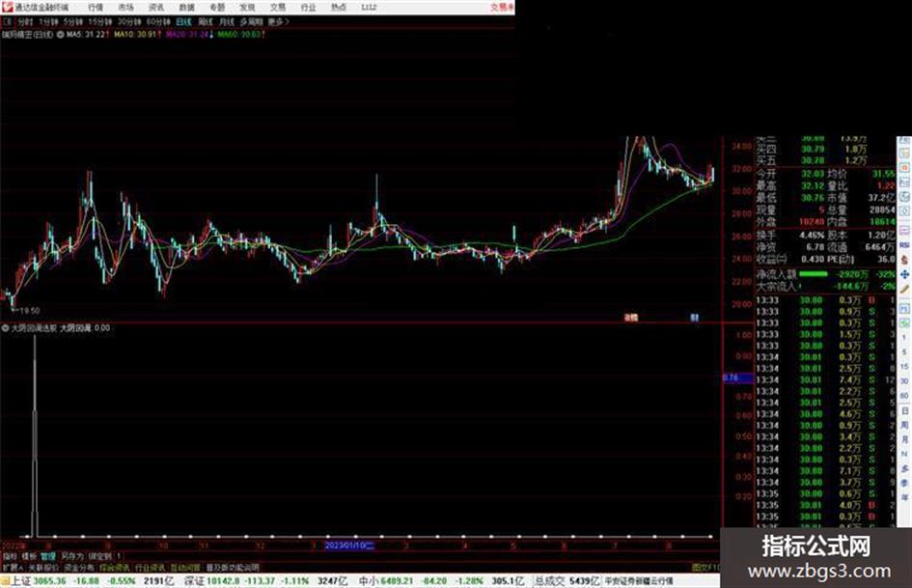Click the purple lines icon above RSI
The height and width of the screenshot is (588, 912).
(904, 230)
